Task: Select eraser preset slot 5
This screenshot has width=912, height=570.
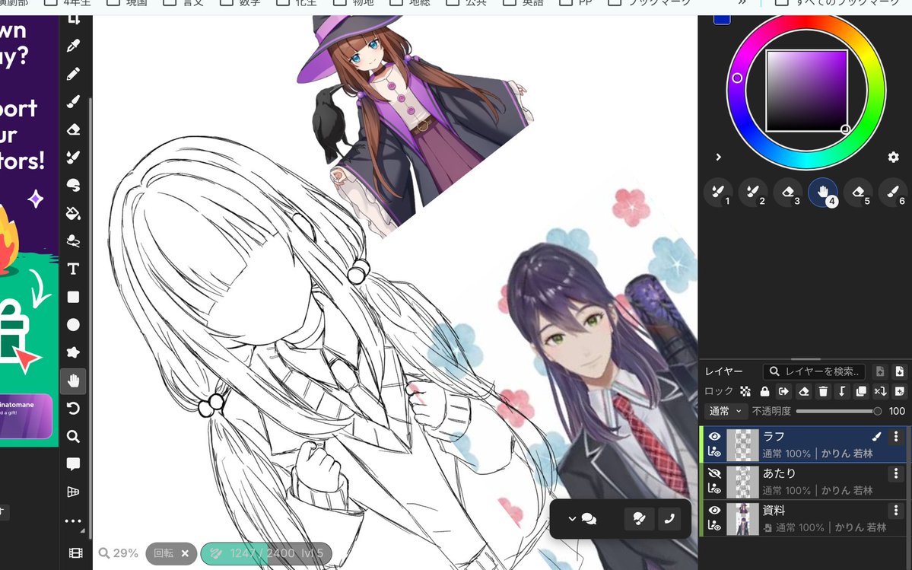Action: click(x=858, y=193)
